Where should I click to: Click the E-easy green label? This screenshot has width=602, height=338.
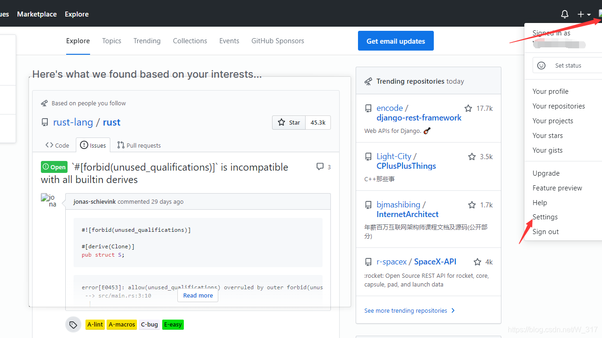[173, 325]
